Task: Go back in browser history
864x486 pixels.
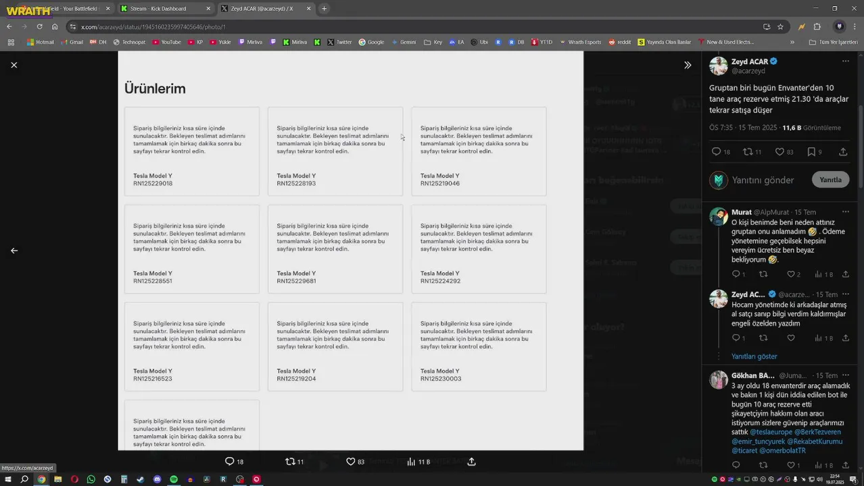Action: (9, 26)
